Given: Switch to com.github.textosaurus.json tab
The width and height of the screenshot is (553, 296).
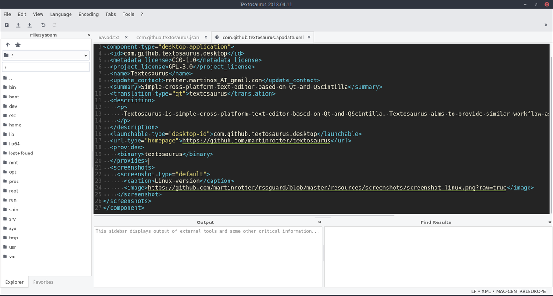Looking at the screenshot, I should point(168,37).
